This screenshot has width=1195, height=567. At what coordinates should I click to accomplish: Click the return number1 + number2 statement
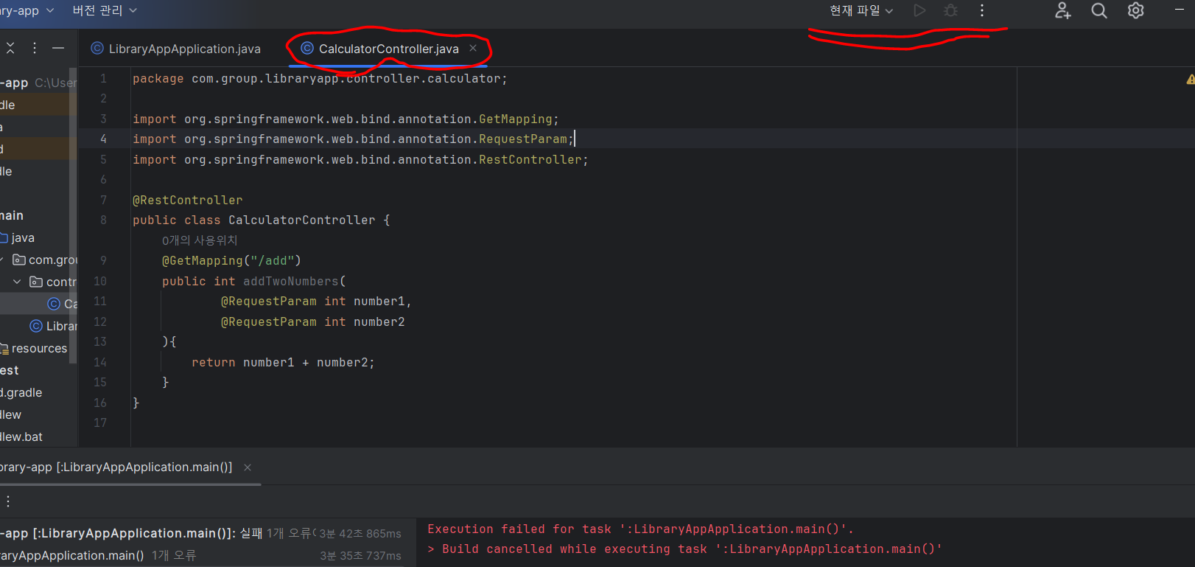pyautogui.click(x=283, y=363)
